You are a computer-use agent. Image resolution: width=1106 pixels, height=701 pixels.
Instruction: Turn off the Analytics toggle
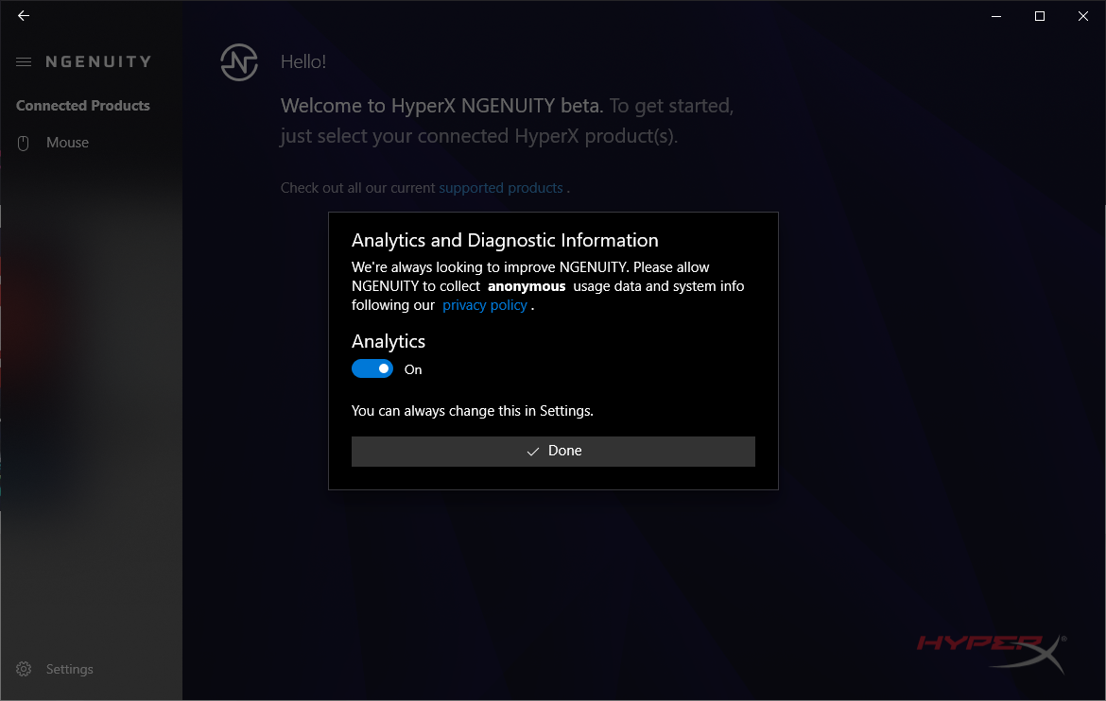(372, 368)
